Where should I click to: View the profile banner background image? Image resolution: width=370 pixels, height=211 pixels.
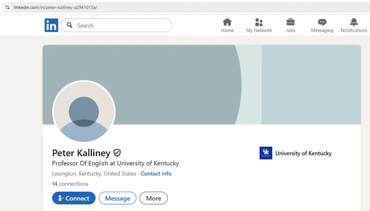[x=202, y=85]
